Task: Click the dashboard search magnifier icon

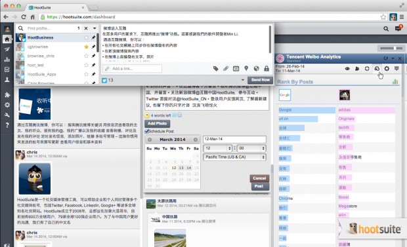Action: [386, 29]
